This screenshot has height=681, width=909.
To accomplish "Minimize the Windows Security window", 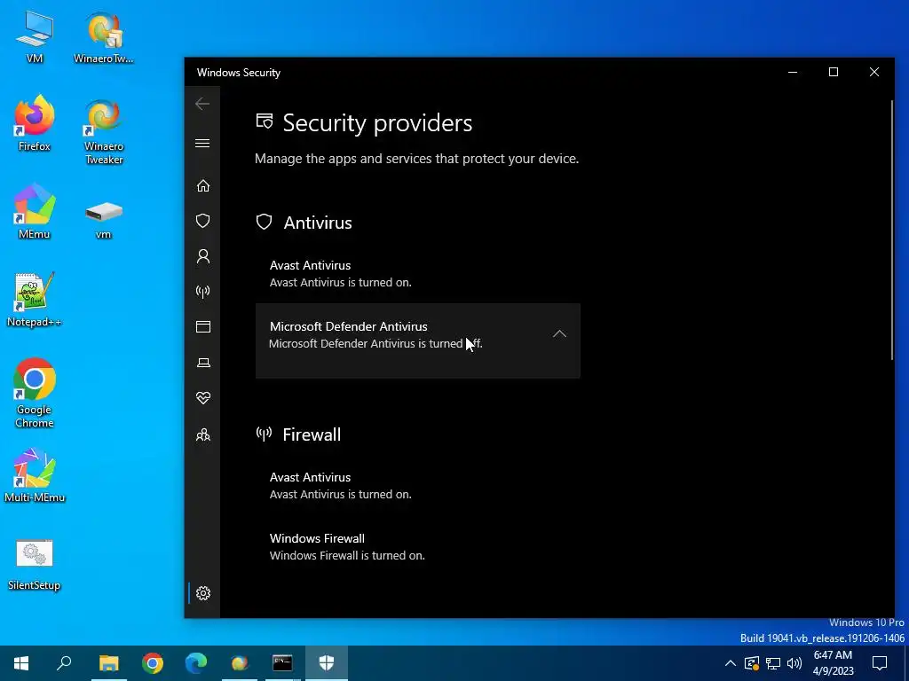I will point(793,72).
